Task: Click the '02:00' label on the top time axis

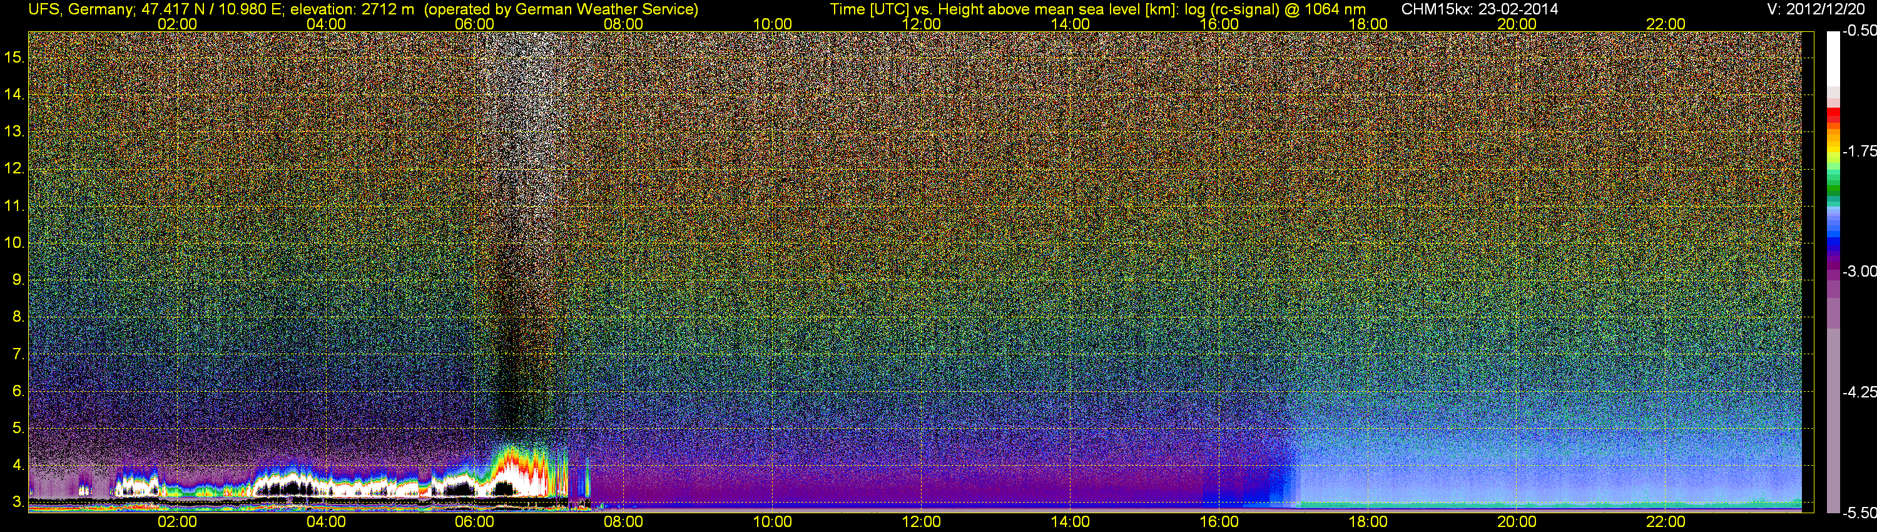Action: pos(177,24)
